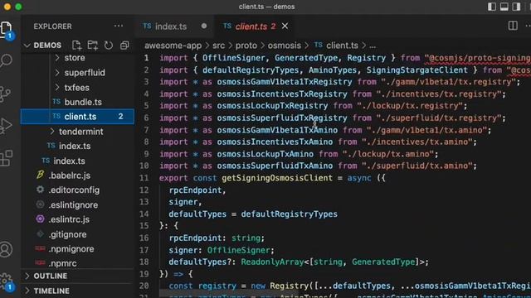Image resolution: width=531 pixels, height=298 pixels.
Task: Open the Extensions view icon
Action: [6, 157]
